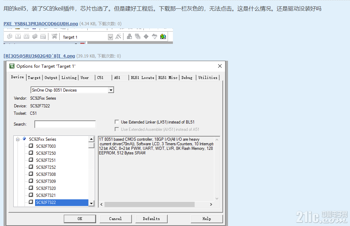This screenshot has height=226, width=350.
Task: Select SC92F7309 in device list
Action: pos(46,181)
